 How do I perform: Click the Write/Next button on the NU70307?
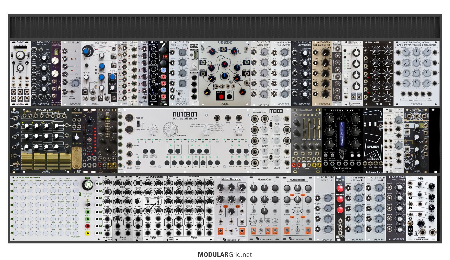246,163
